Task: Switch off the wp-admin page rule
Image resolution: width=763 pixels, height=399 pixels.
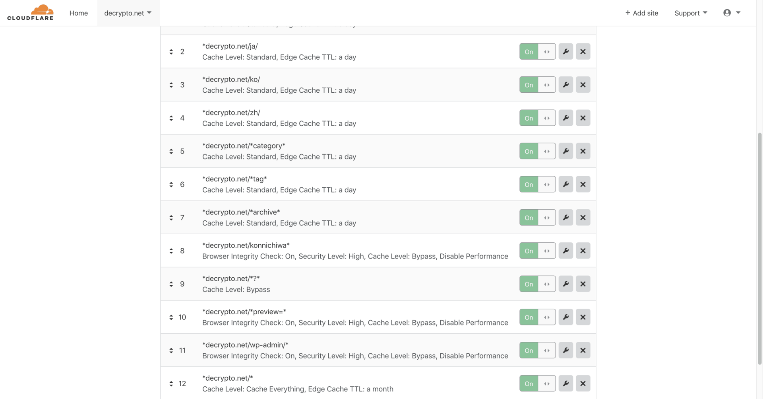Action: [537, 350]
